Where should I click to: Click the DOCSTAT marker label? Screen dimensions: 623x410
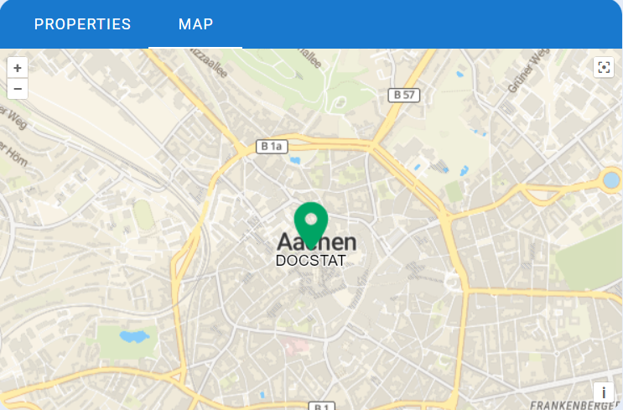coord(311,261)
